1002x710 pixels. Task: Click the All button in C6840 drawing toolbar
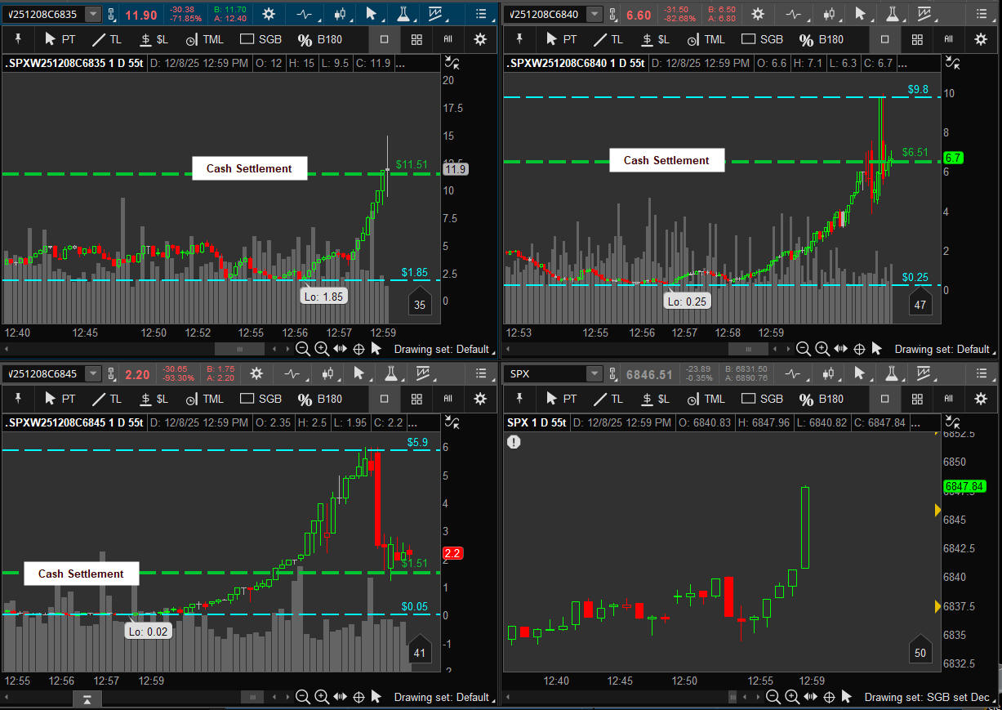[949, 39]
